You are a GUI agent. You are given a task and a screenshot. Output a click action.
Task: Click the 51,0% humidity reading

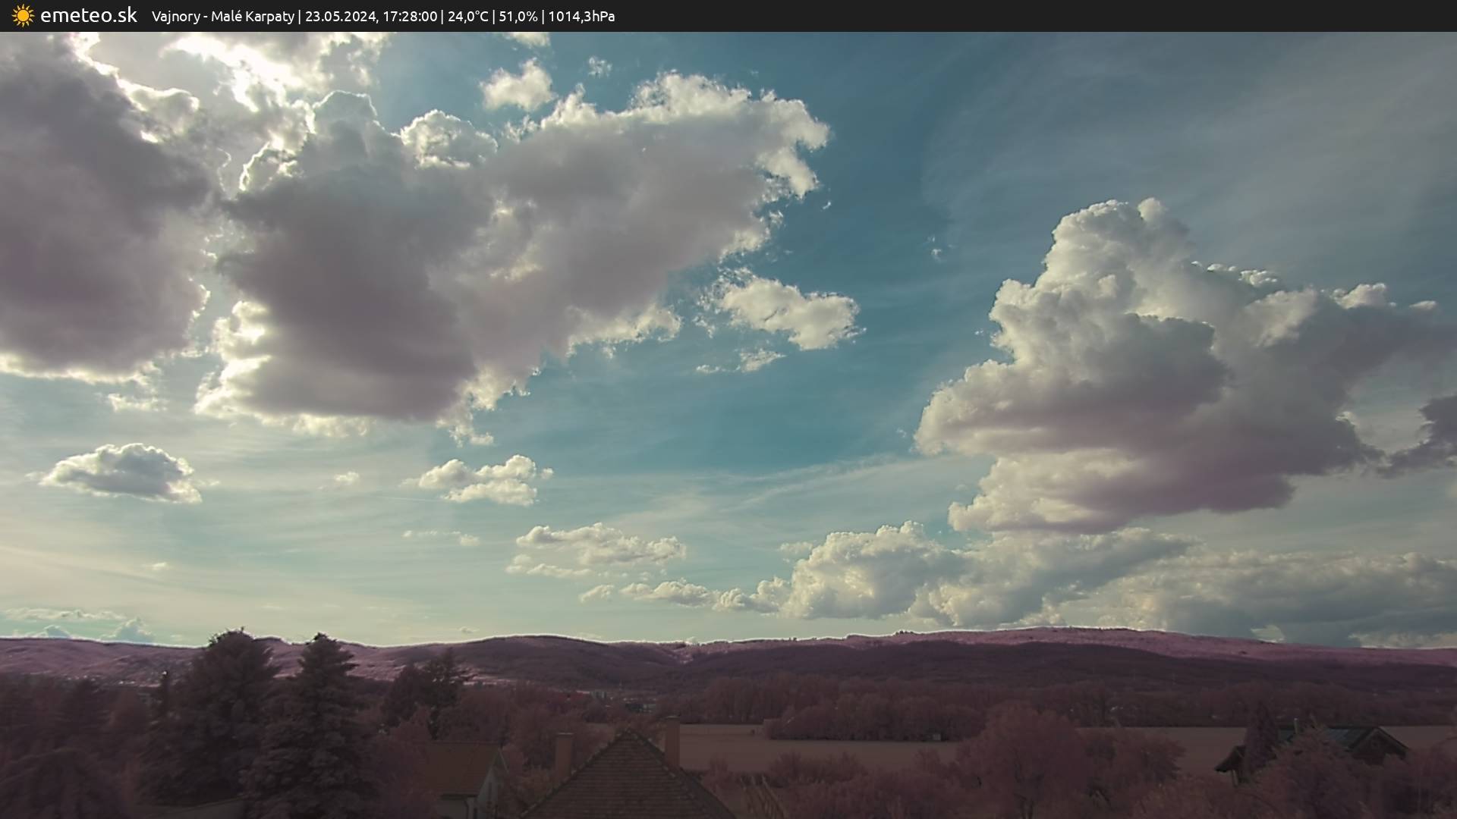[518, 16]
